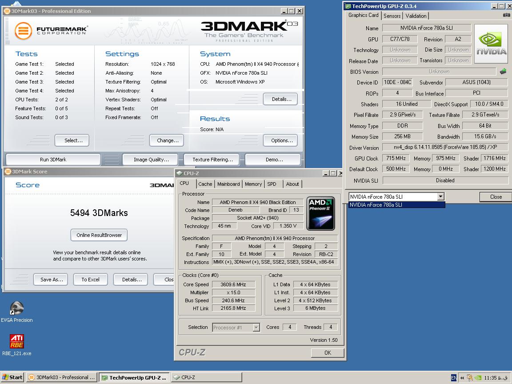Open system Details in 3DMark03
512x384 pixels.
tap(280, 99)
